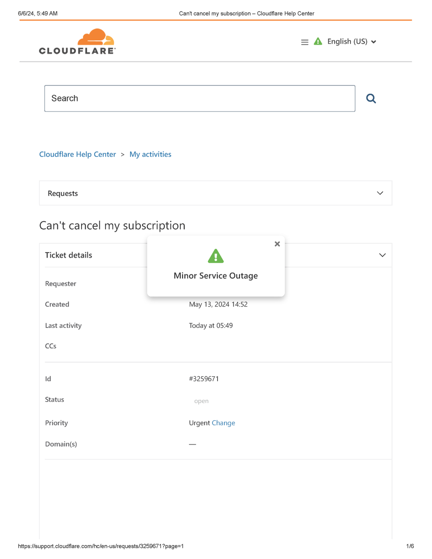Open the English (US) language dropdown
This screenshot has height=559, width=432.
pyautogui.click(x=351, y=41)
